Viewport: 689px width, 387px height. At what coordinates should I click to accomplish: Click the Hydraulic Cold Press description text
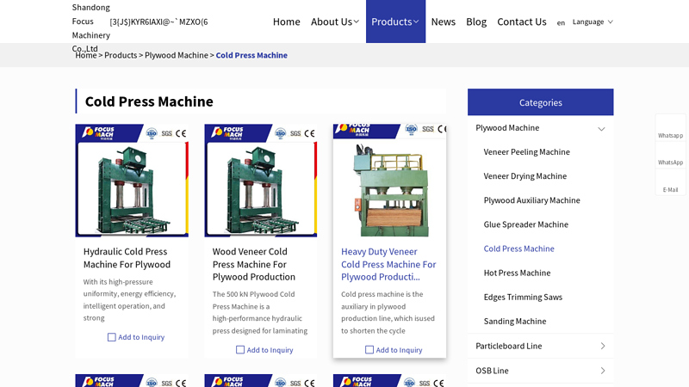click(x=130, y=299)
